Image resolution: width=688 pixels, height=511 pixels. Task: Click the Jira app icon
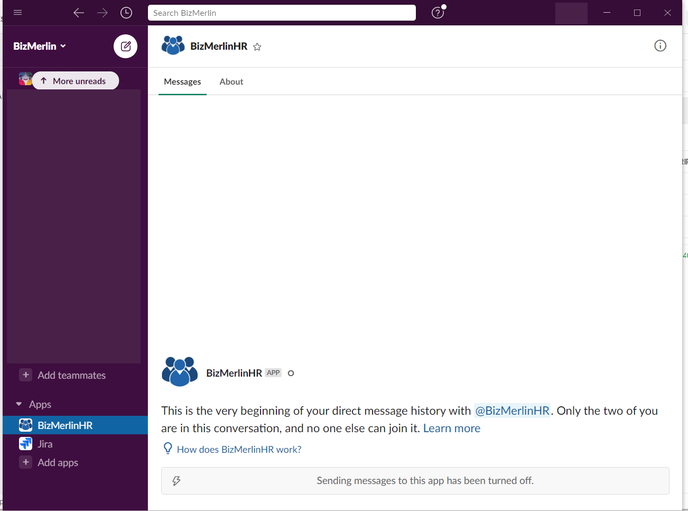coord(25,443)
